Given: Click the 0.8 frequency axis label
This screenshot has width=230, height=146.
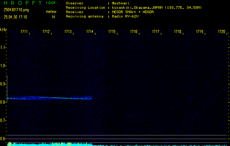Looking at the screenshot, I should click(x=3, y=102).
